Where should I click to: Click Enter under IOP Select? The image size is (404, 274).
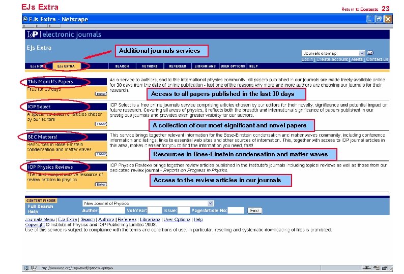tap(101, 124)
